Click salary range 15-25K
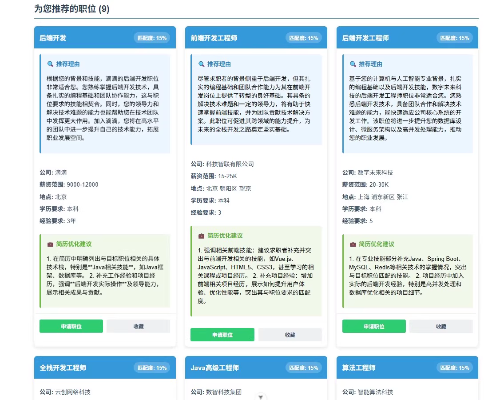The height and width of the screenshot is (400, 492). click(227, 176)
